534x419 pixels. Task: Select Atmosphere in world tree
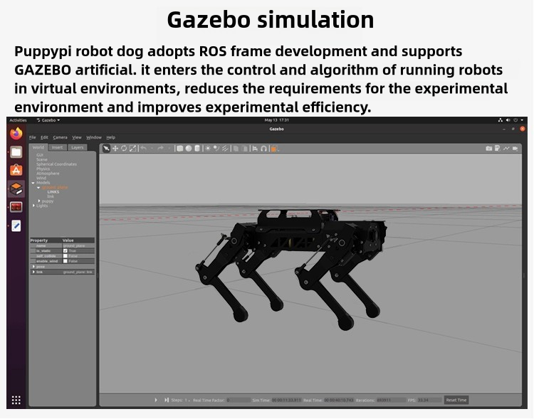point(48,174)
